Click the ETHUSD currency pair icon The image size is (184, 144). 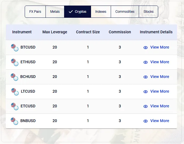pos(14,62)
